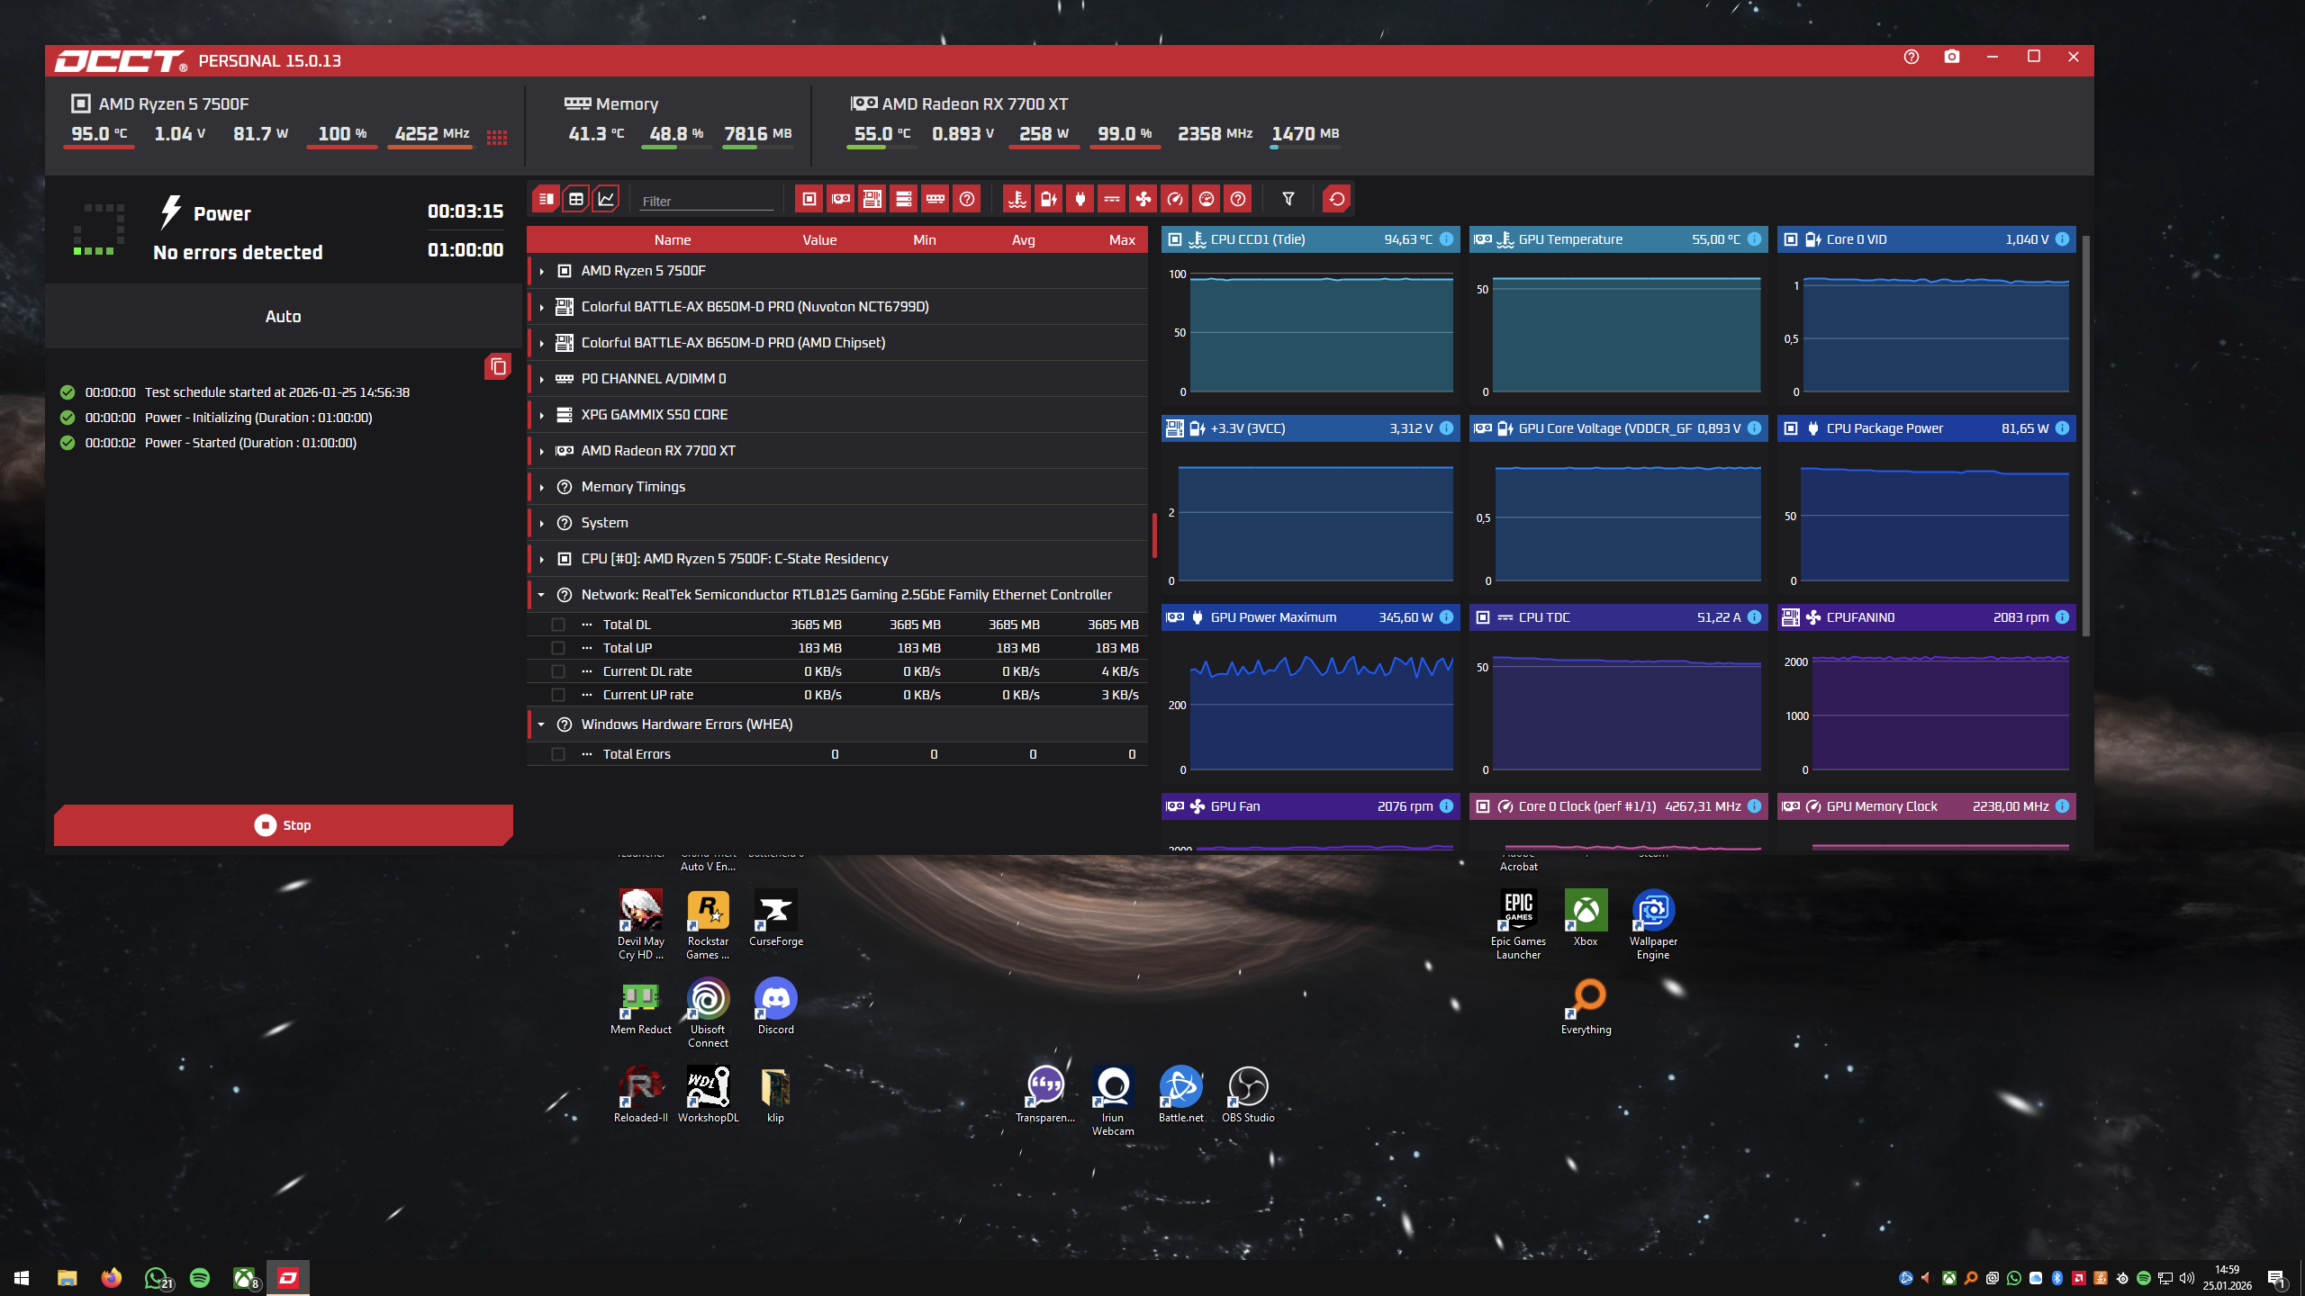2305x1296 pixels.
Task: Open OCCT help from title bar
Action: tap(1912, 57)
